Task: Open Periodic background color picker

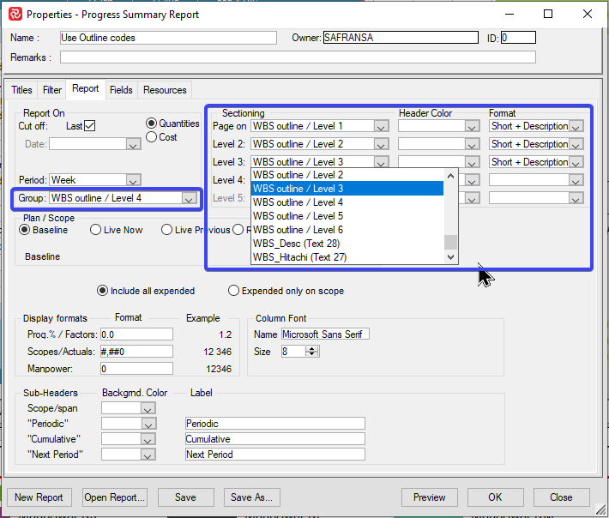Action: (148, 424)
